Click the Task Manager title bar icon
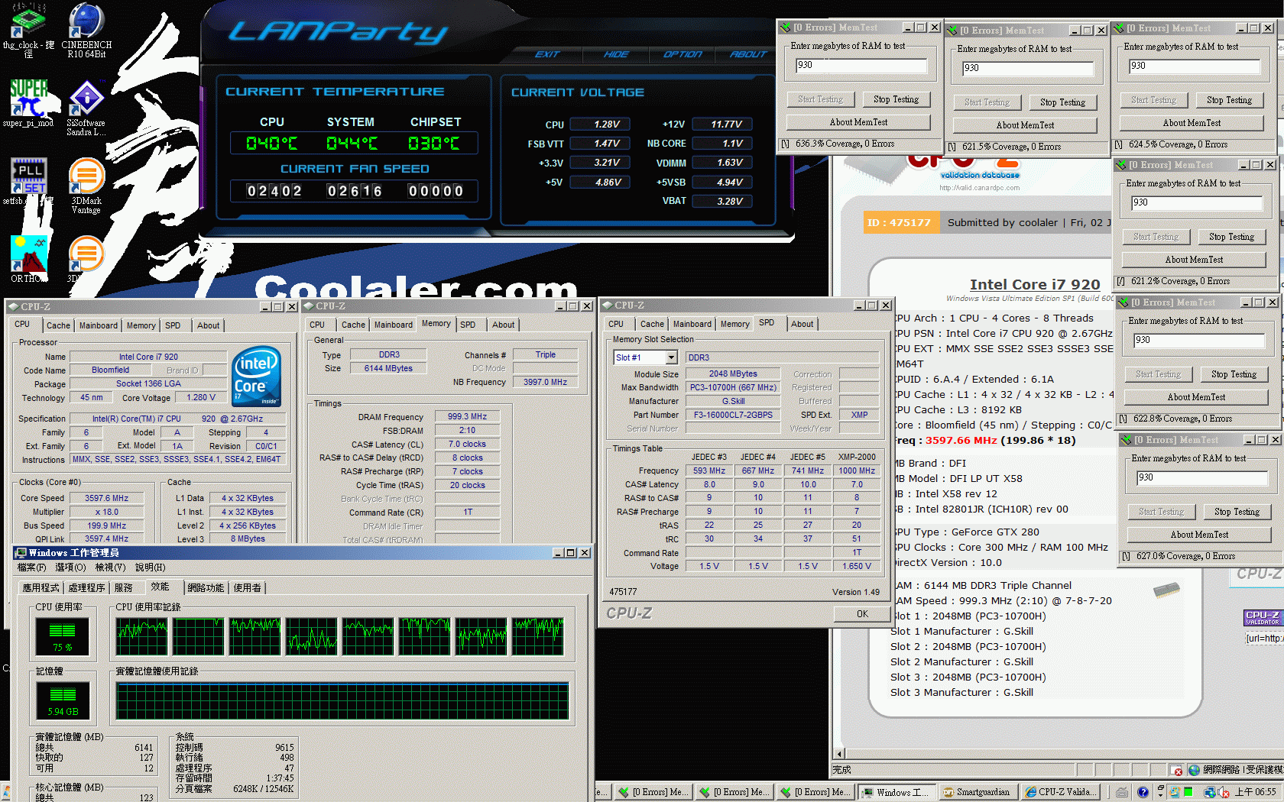 (x=21, y=553)
